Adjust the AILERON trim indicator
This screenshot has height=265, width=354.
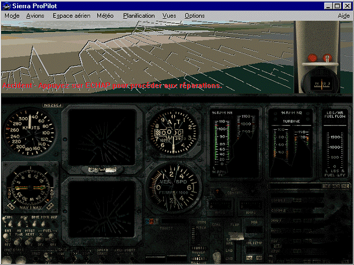click(x=199, y=258)
